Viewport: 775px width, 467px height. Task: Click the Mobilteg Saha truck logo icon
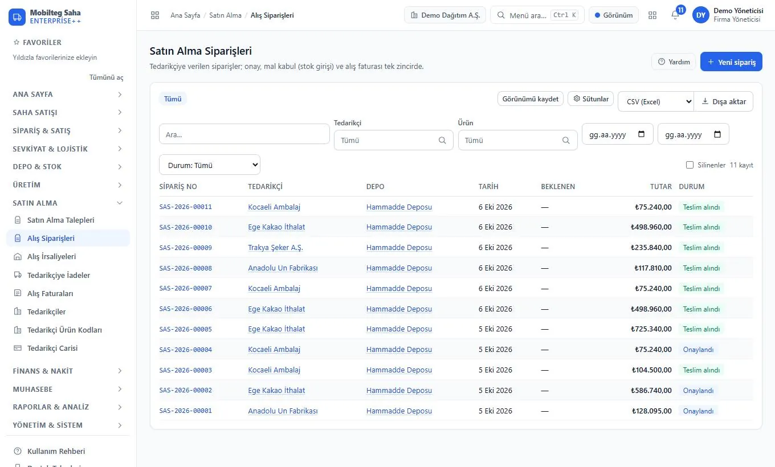17,17
